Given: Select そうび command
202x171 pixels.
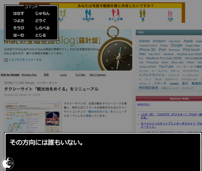Looking at the screenshot, I should [19, 28].
